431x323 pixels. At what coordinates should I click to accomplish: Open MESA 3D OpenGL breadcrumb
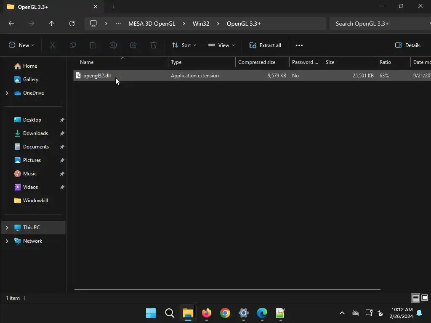[x=152, y=24]
